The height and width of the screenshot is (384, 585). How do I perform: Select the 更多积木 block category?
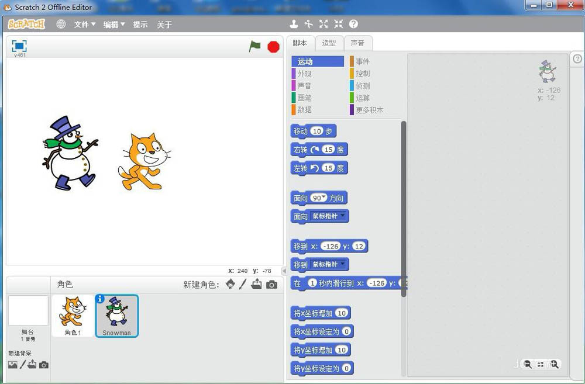375,110
